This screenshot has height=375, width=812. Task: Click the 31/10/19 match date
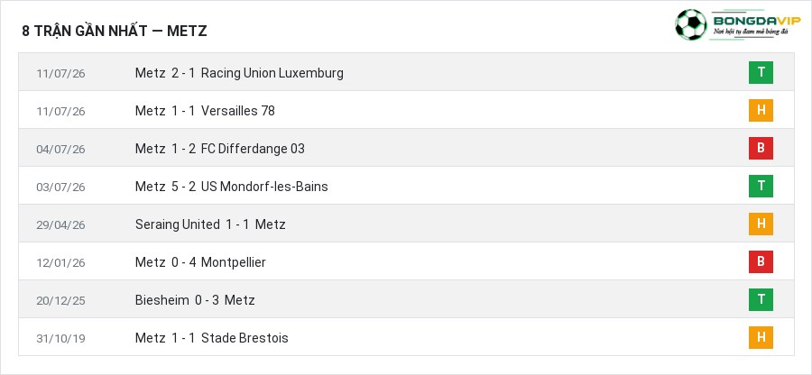coord(60,338)
